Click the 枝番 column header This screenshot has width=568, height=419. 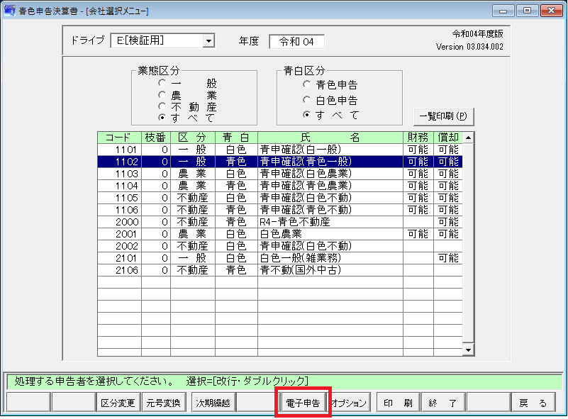click(156, 138)
